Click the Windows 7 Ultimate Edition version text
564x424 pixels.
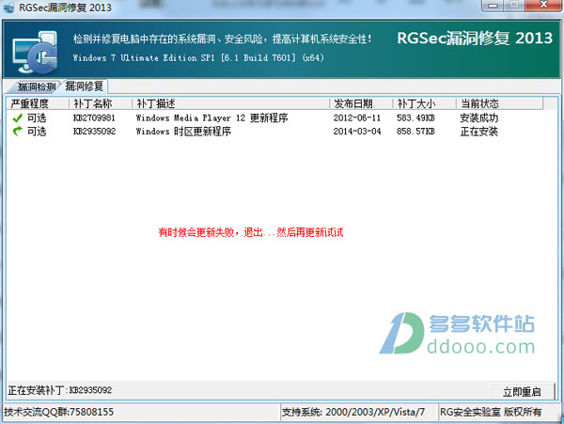[x=198, y=57]
